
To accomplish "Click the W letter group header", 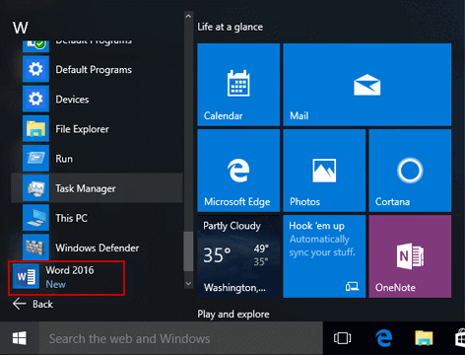I will [21, 28].
